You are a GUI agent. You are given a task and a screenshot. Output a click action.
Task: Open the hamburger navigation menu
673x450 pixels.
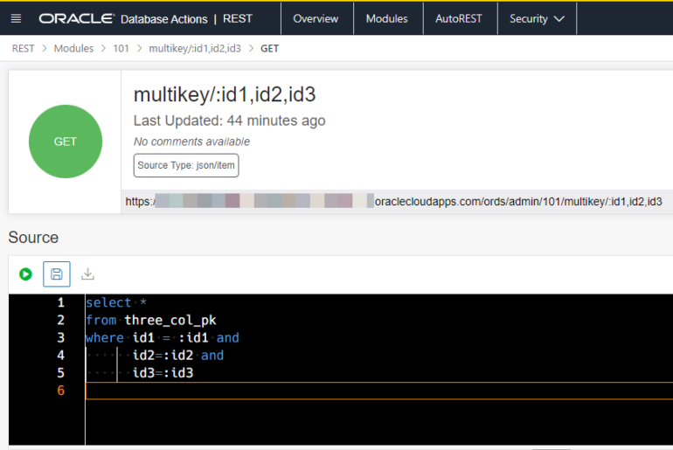(x=16, y=18)
